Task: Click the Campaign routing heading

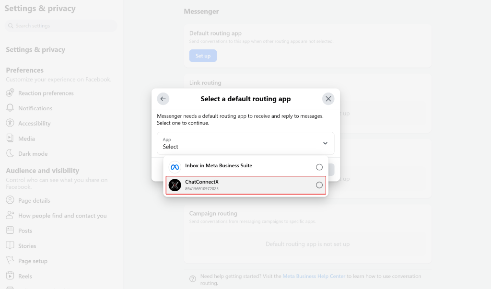Action: click(x=213, y=214)
